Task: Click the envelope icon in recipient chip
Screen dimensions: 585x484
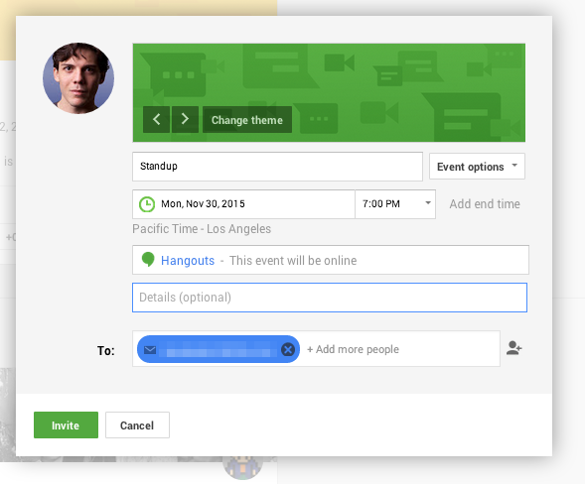Action: point(150,350)
